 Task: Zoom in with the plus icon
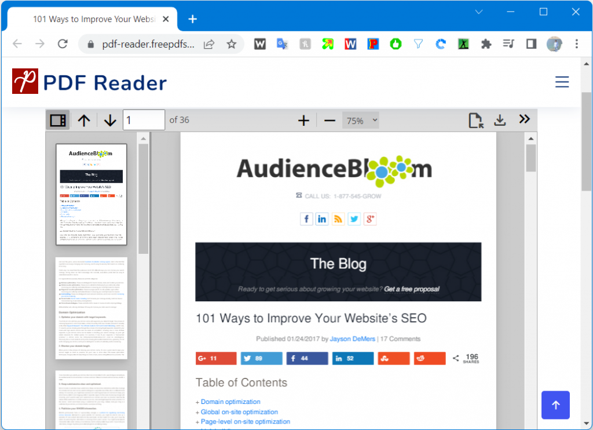coord(303,121)
